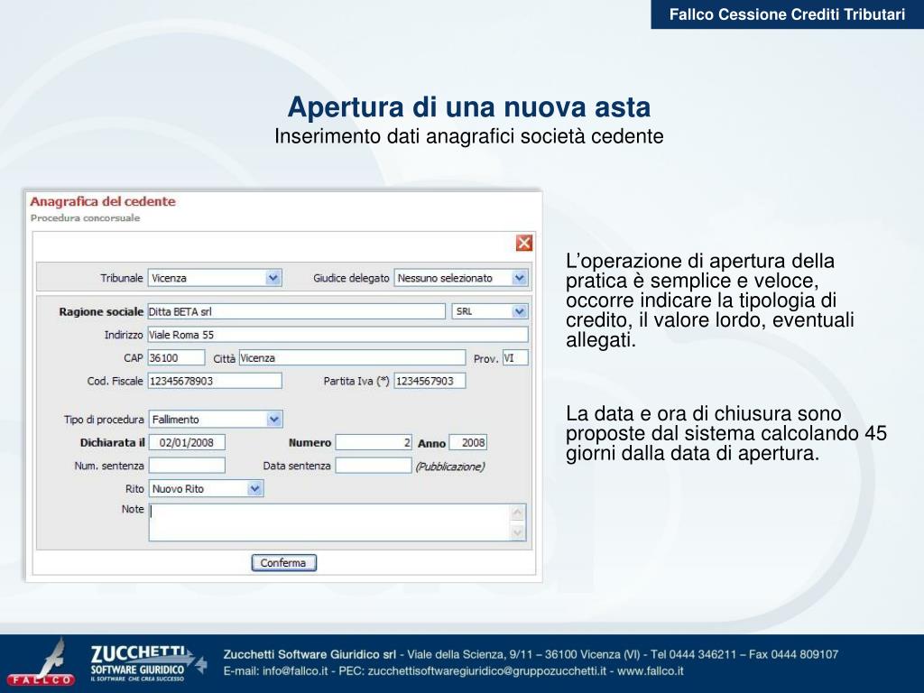This screenshot has height=693, width=924.
Task: Click the Anno field showing 2008
Action: pyautogui.click(x=468, y=442)
